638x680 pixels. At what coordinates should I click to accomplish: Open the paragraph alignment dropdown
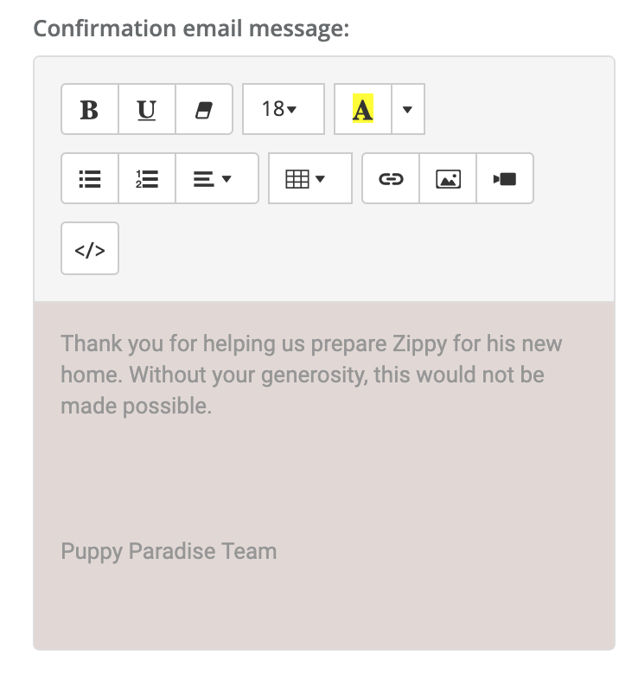click(217, 178)
